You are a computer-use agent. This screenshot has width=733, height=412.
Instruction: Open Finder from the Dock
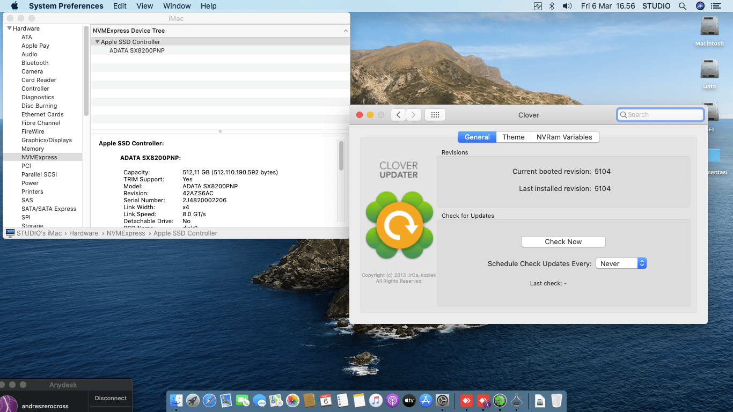(x=177, y=400)
